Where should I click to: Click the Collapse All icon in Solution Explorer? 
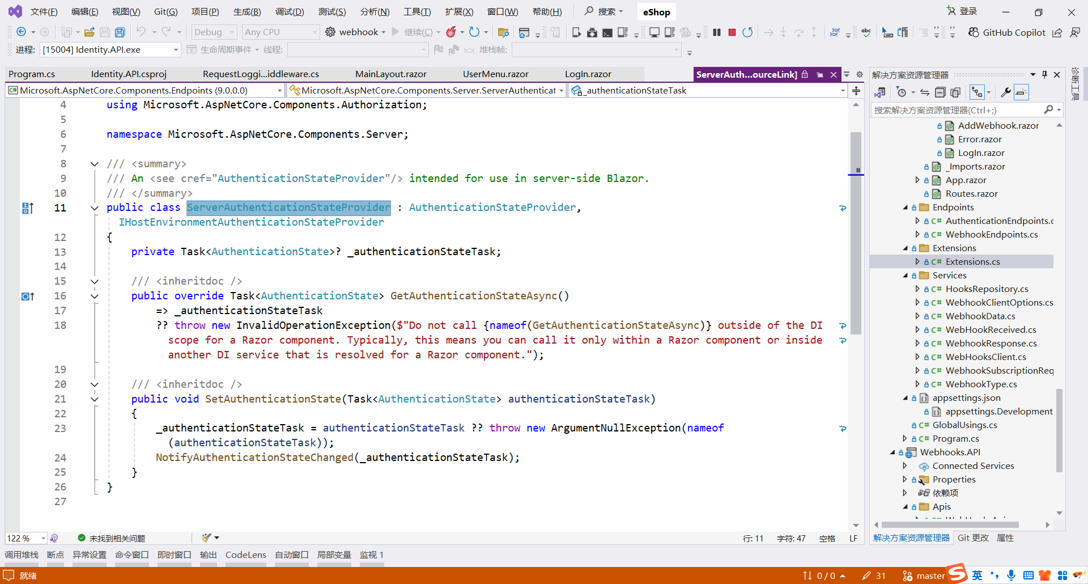click(940, 92)
